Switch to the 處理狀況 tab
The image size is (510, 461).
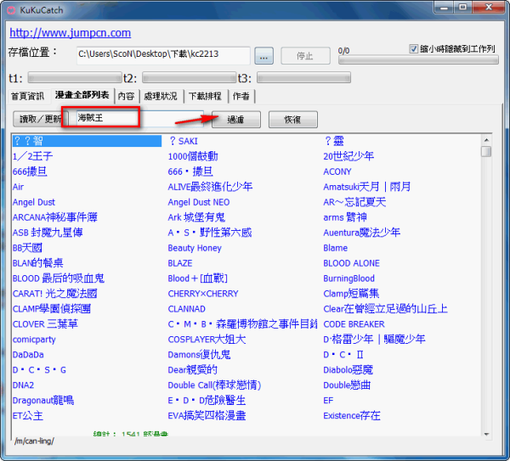click(x=161, y=96)
